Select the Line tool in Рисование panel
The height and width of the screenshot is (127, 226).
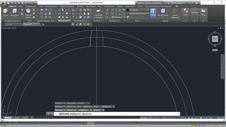(63, 13)
